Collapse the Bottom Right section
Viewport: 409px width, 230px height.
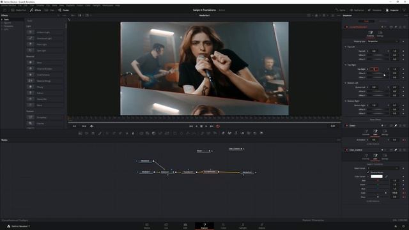346,101
